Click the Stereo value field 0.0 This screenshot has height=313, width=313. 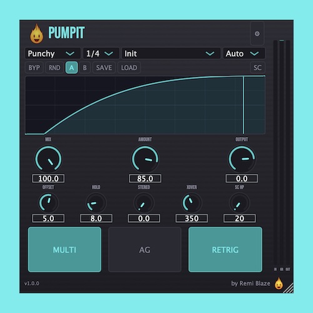click(144, 218)
